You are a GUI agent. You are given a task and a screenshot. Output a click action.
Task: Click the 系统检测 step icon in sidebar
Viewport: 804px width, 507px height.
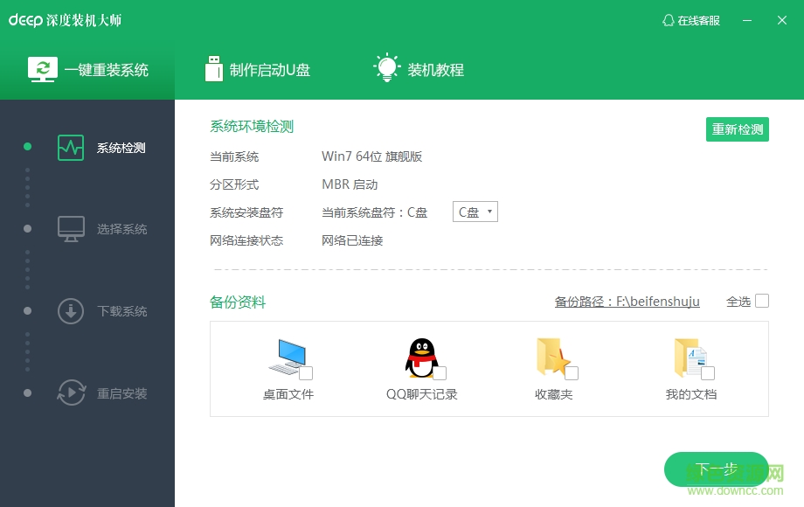[70, 147]
